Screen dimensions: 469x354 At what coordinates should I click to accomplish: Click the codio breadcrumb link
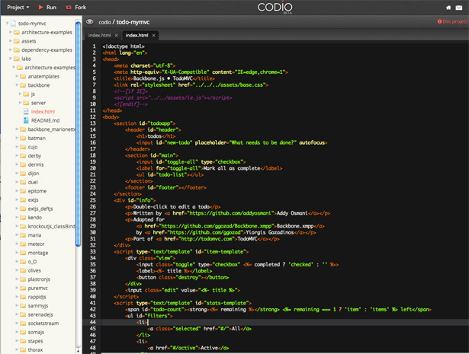pyautogui.click(x=104, y=22)
